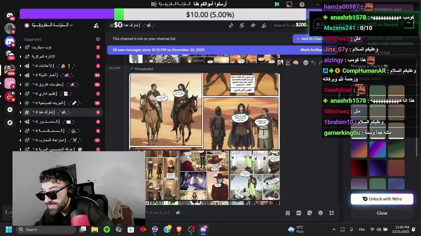The width and height of the screenshot is (421, 236).
Task: Open the أخبار-الدولة channel
Action: pos(62,75)
